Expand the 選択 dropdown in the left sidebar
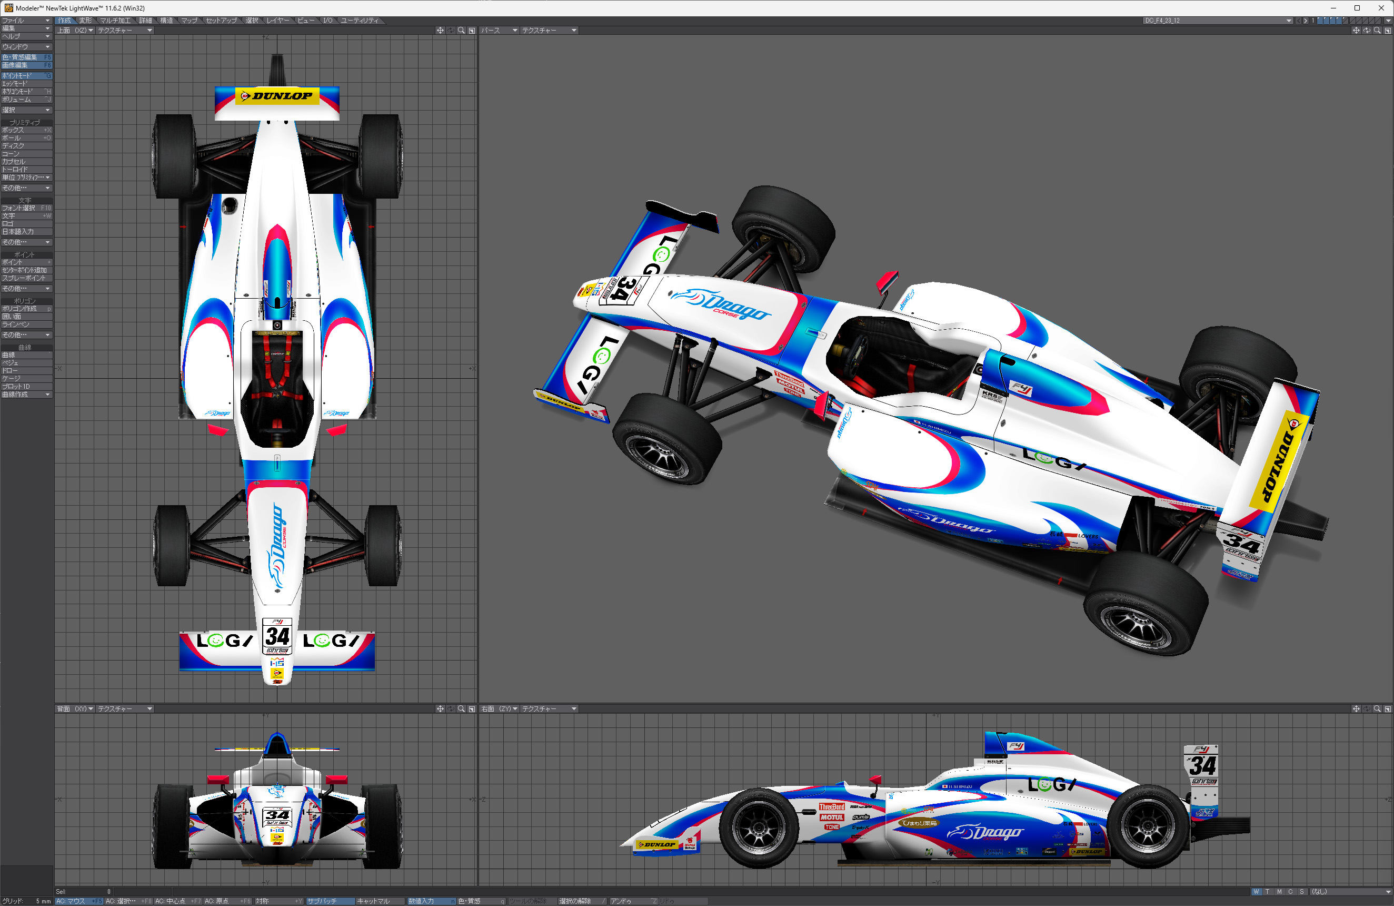Image resolution: width=1394 pixels, height=906 pixels. point(26,110)
